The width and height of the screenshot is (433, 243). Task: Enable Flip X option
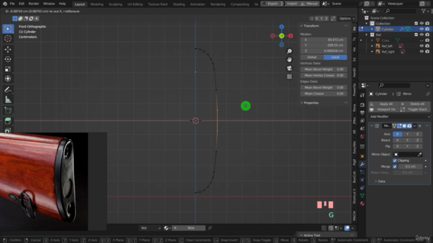pos(397,146)
